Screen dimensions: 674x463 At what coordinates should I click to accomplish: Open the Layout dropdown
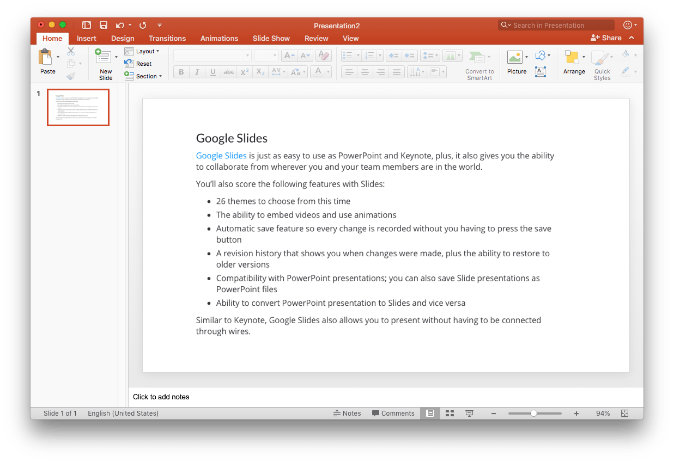[x=142, y=51]
